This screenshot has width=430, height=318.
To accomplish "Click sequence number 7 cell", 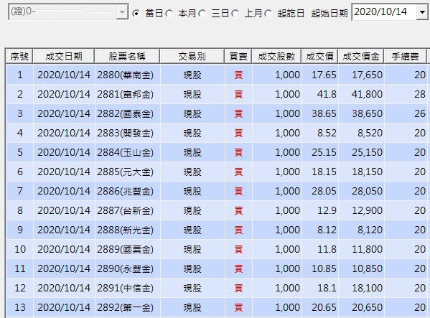I will (x=20, y=191).
